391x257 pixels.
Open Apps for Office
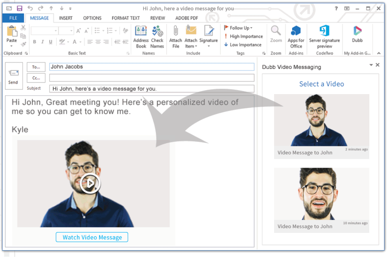point(296,37)
